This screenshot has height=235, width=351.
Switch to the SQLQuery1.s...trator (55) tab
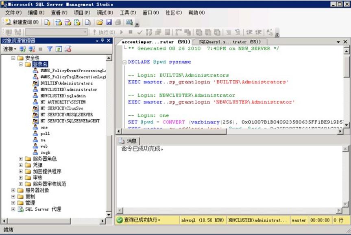pos(230,42)
